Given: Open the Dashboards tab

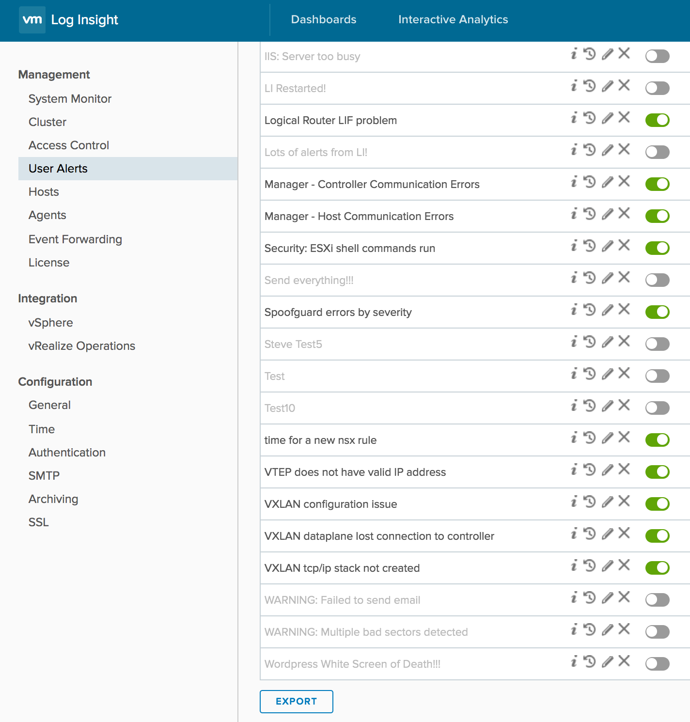Looking at the screenshot, I should [x=324, y=20].
